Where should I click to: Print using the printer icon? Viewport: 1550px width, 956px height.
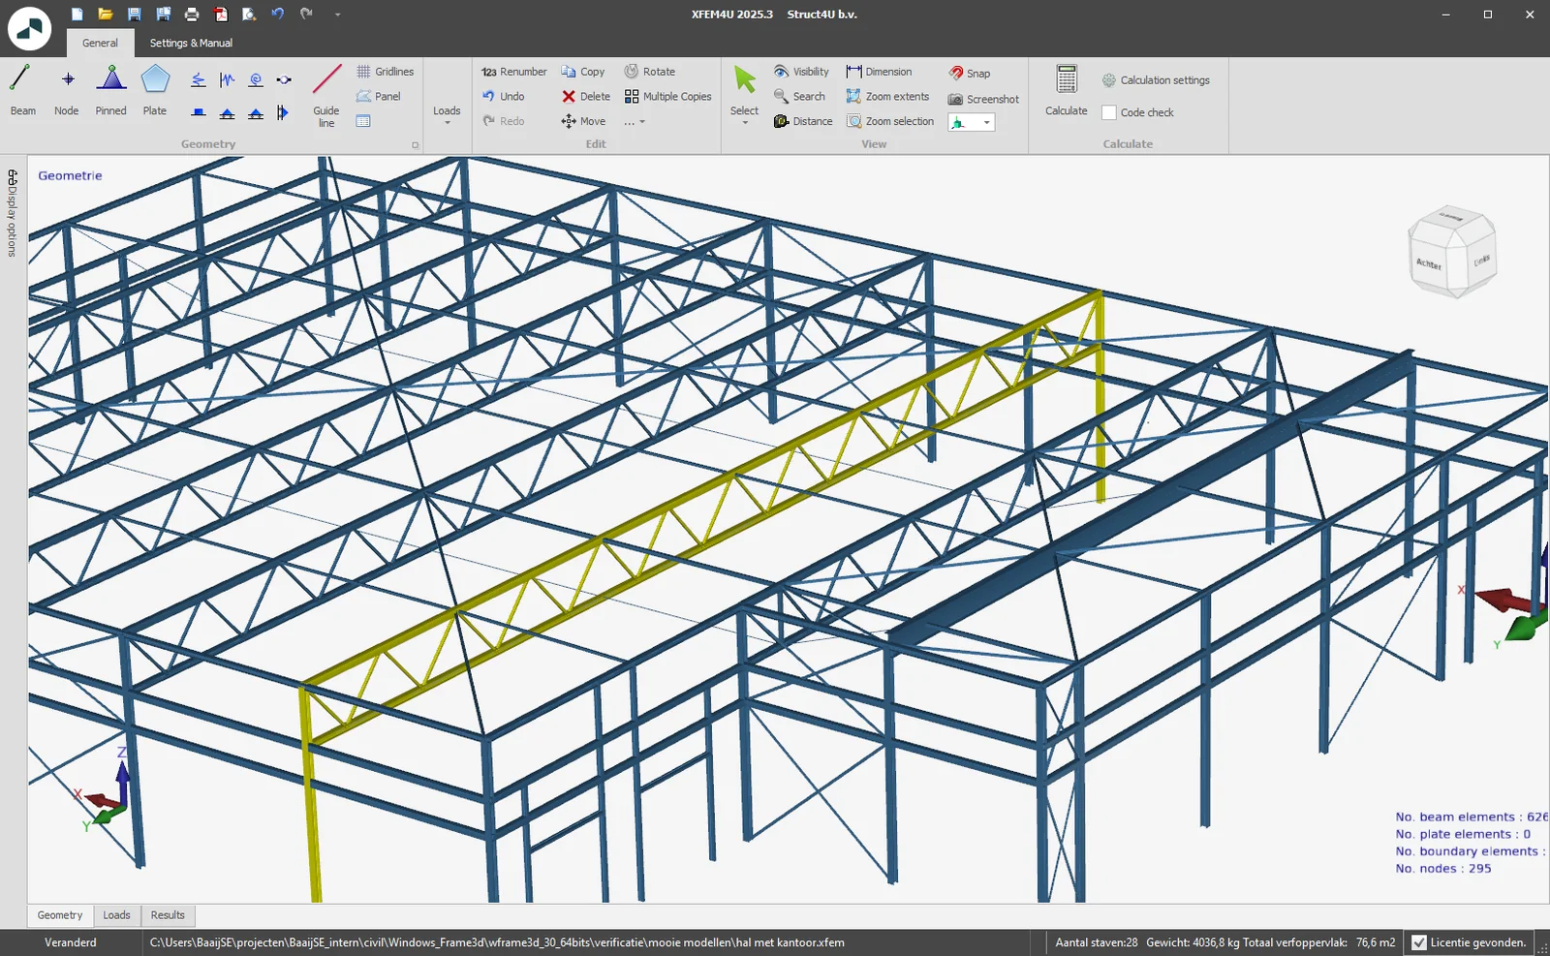coord(192,15)
